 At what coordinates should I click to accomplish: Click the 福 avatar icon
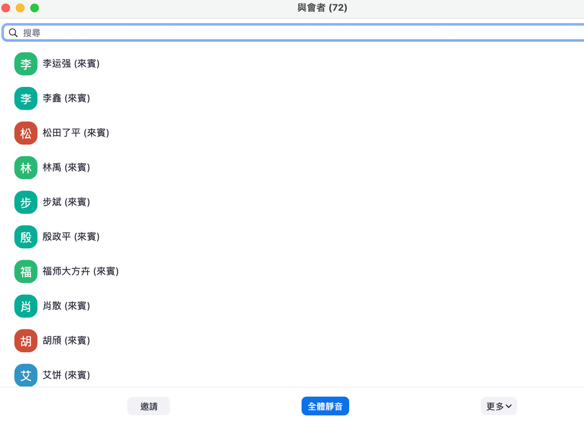26,272
